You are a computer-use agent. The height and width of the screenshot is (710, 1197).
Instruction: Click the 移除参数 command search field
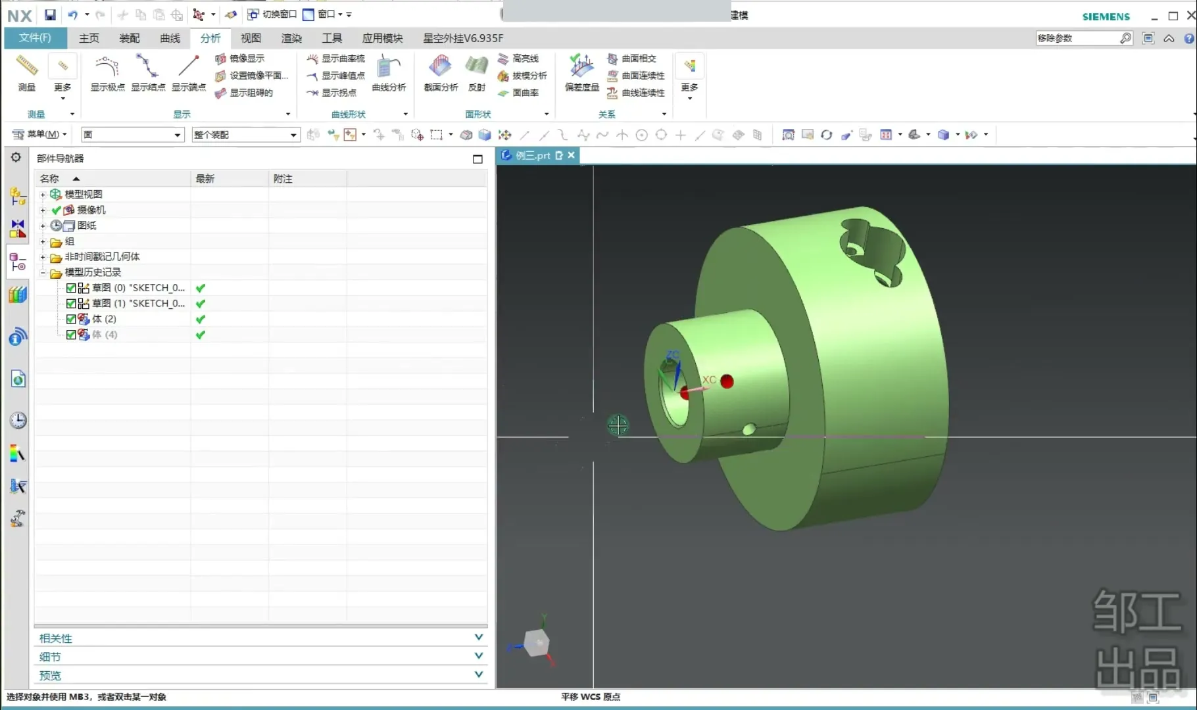(x=1077, y=38)
